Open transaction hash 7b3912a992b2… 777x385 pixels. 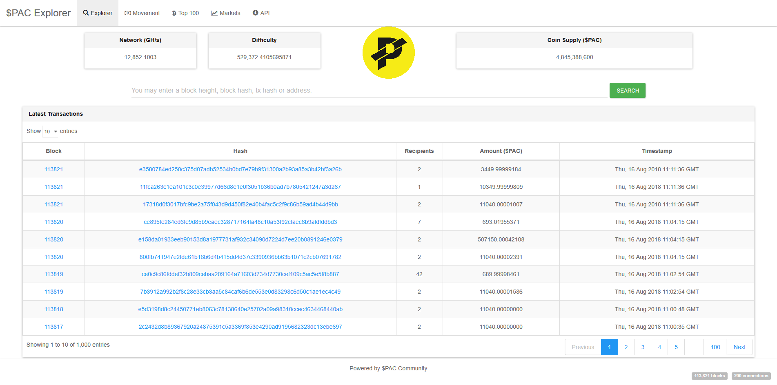(240, 292)
